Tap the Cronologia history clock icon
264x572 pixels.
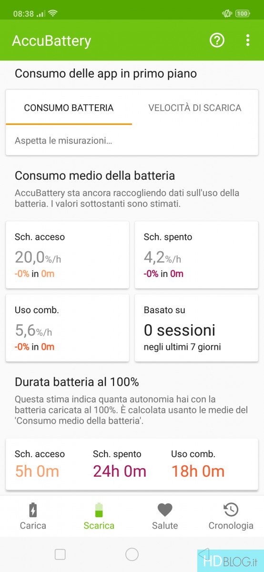231,511
